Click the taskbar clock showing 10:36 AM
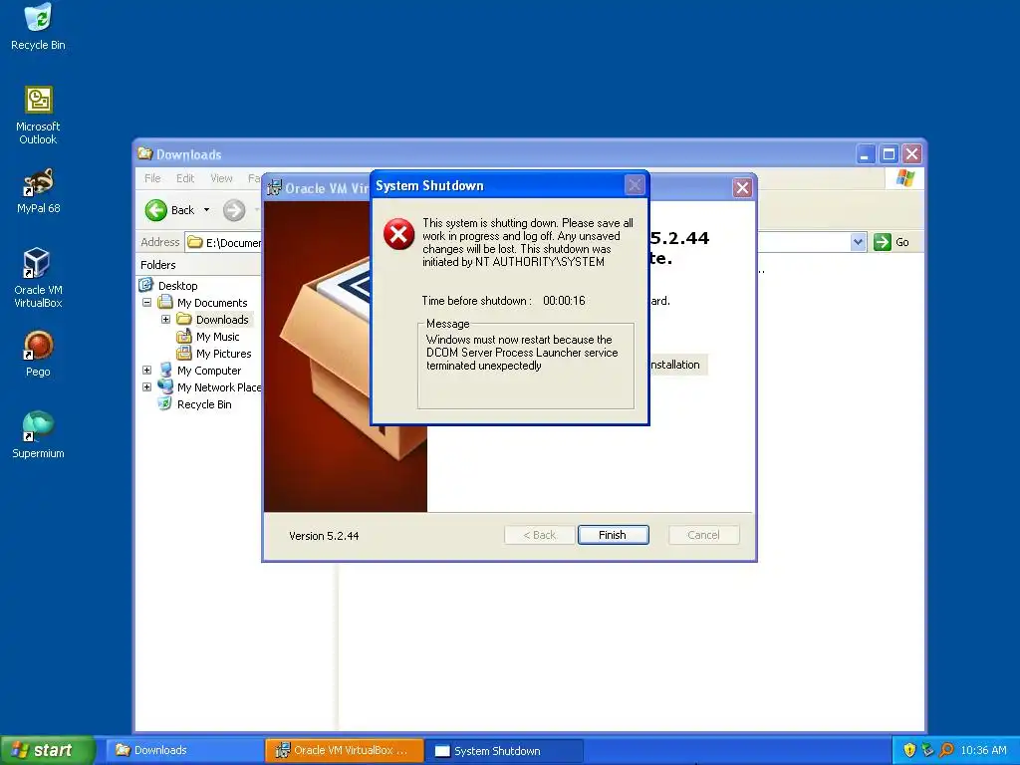The height and width of the screenshot is (765, 1020). click(x=983, y=750)
